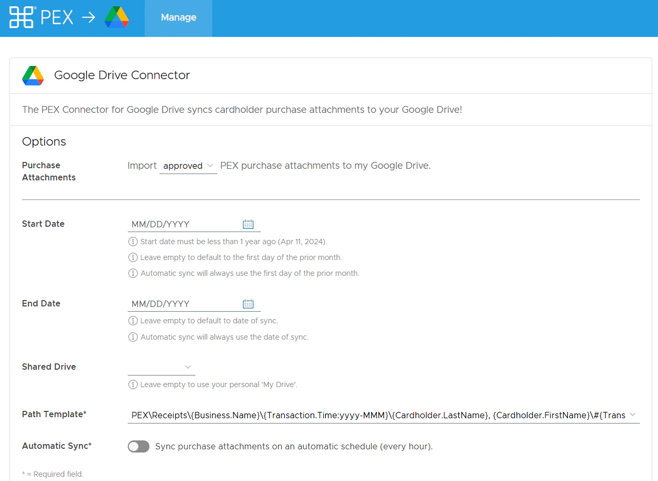Click the 'Path Template*' label
658x481 pixels.
[54, 414]
